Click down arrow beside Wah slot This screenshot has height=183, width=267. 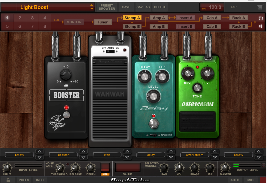(127, 157)
